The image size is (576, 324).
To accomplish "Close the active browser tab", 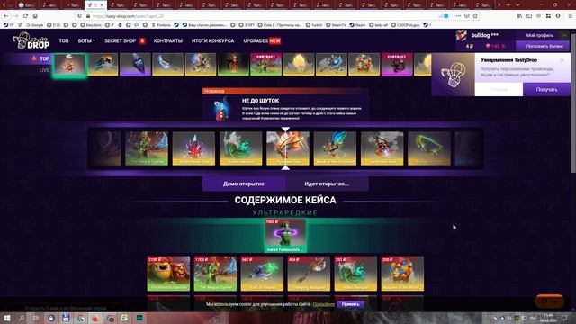I will click(x=102, y=5).
